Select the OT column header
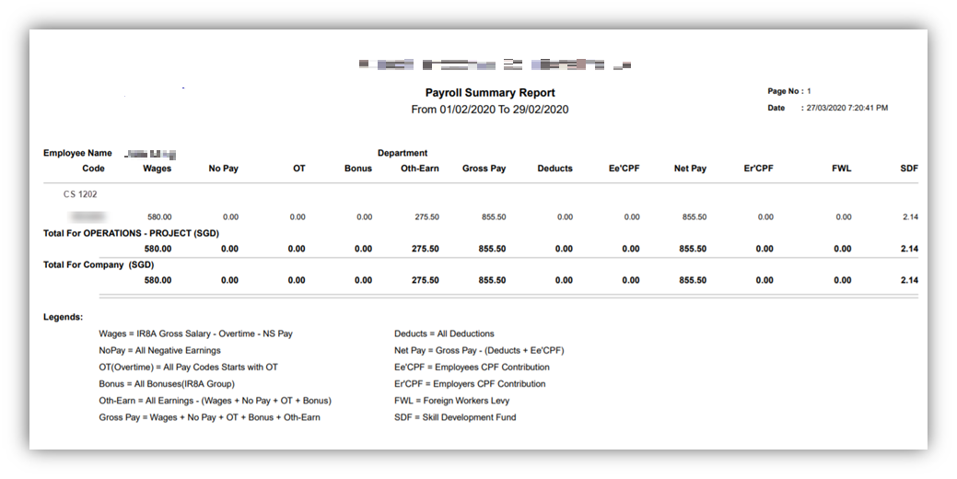This screenshot has width=957, height=479. pyautogui.click(x=298, y=169)
